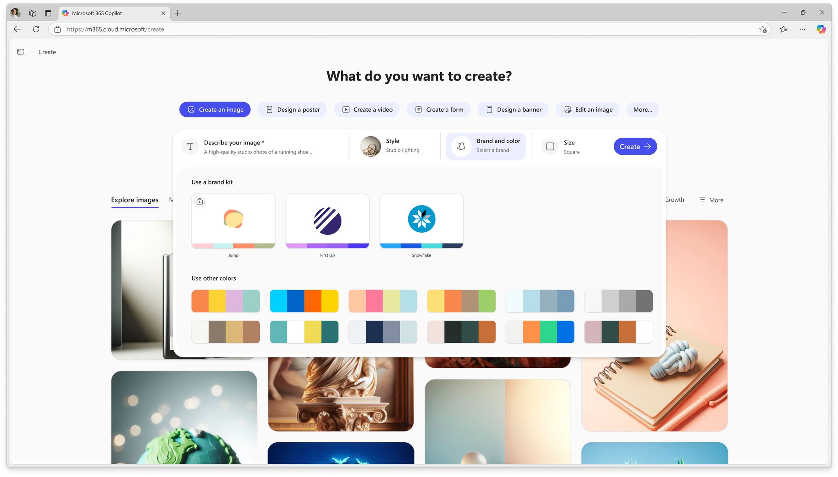
Task: Toggle the sidebar panel icon
Action: [20, 52]
